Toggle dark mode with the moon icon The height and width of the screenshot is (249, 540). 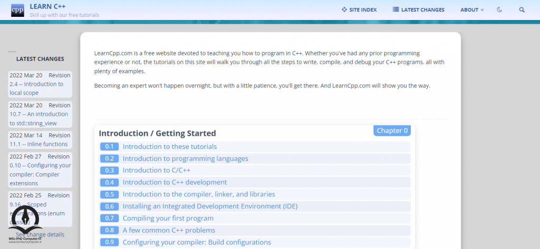click(499, 9)
